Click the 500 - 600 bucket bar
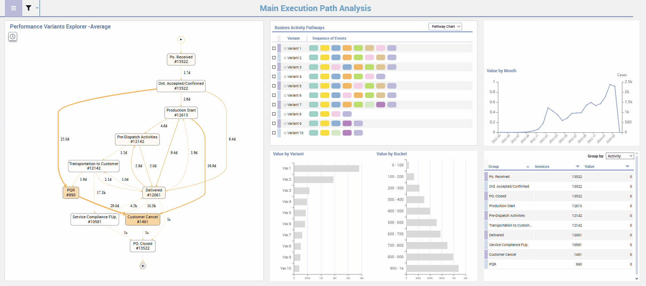Image resolution: width=646 pixels, height=286 pixels. coord(421,222)
